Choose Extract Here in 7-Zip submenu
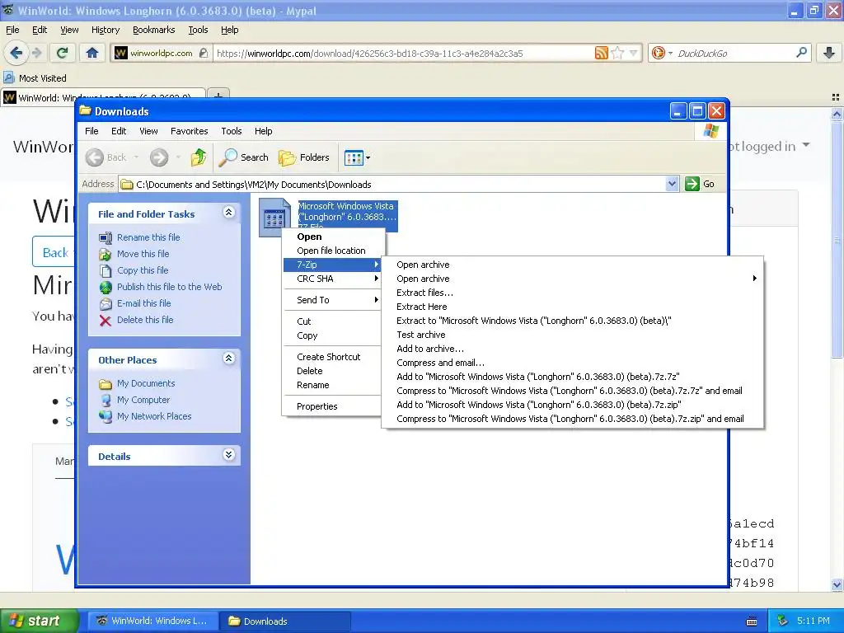 (572, 307)
